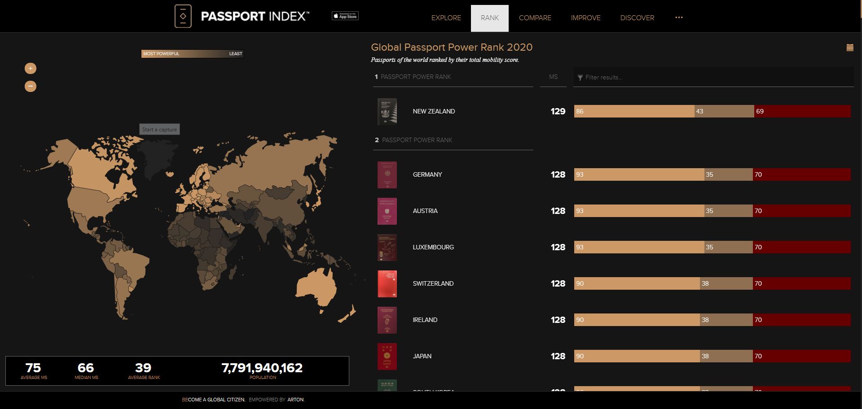Open the New Zealand passport cover

click(x=387, y=111)
